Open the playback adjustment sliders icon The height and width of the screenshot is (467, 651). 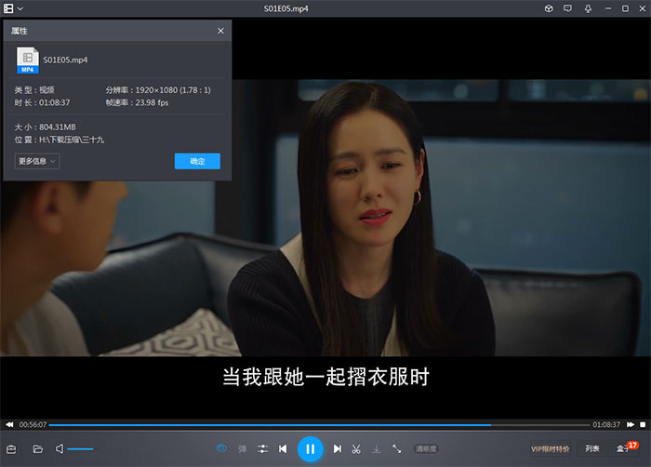263,448
